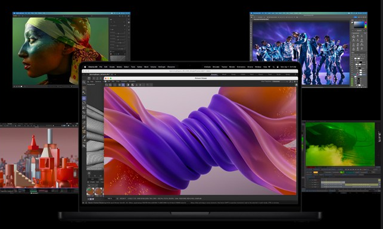
Task: Click the open folder icon in Picture Viewer toolbar
Action: pos(107,85)
